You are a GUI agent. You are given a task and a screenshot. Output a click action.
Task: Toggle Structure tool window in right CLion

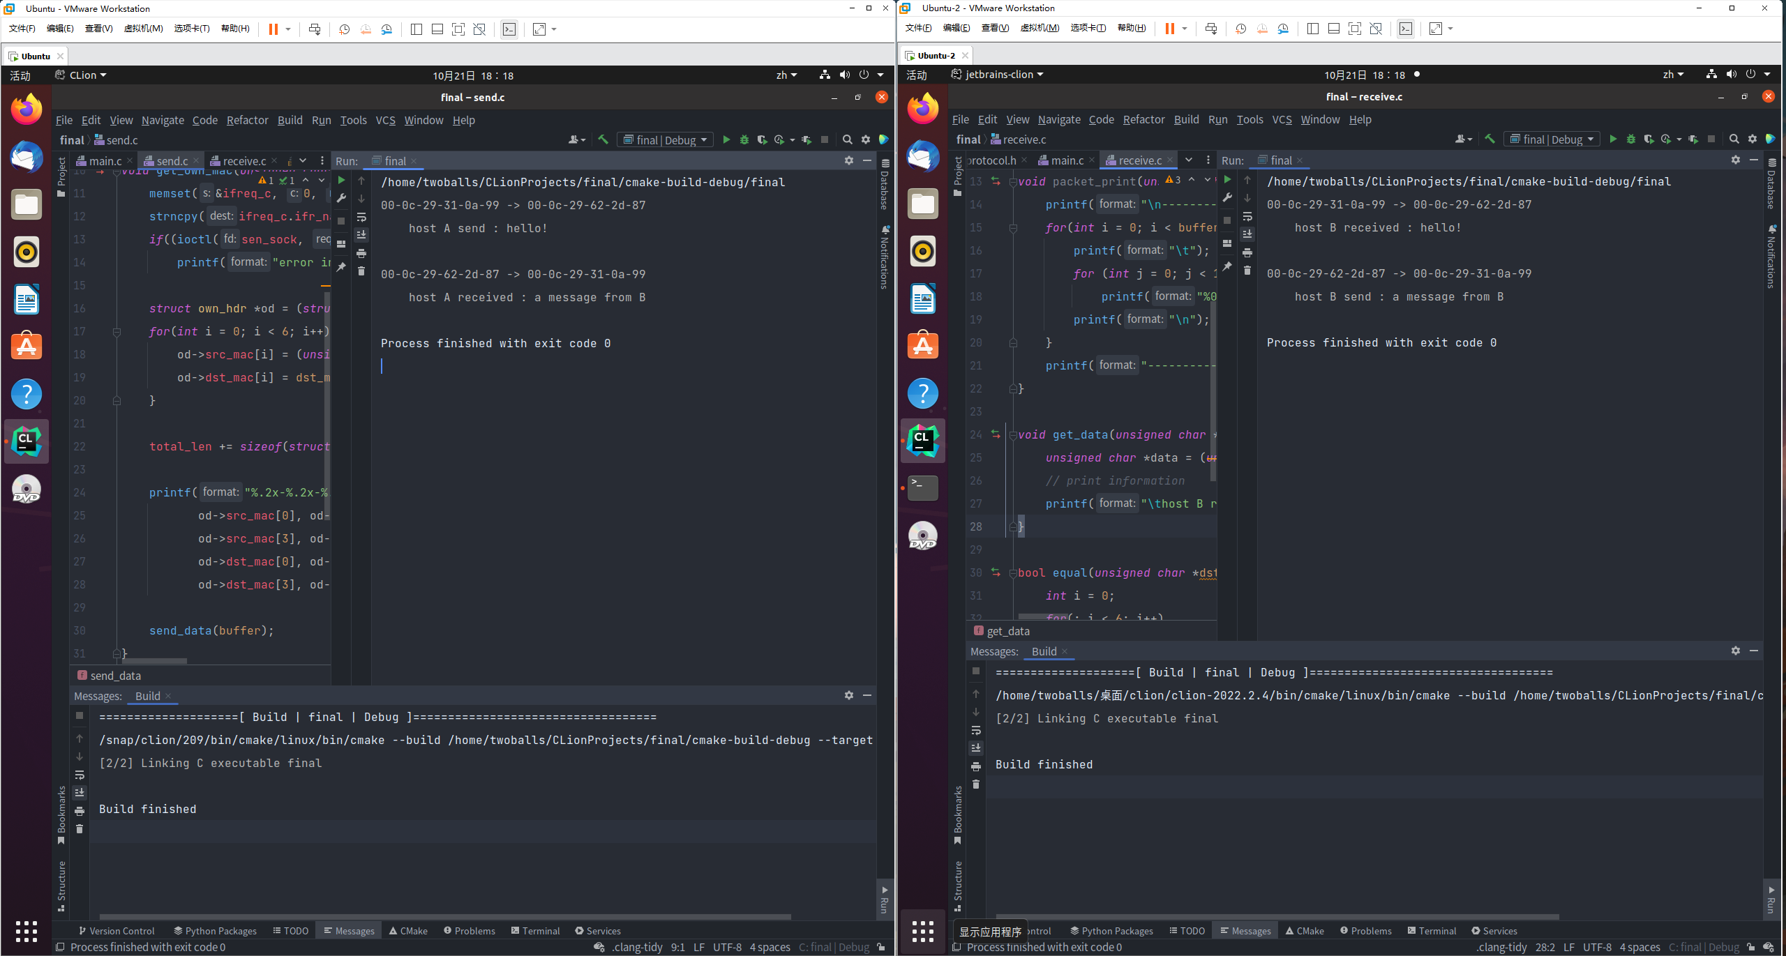958,886
